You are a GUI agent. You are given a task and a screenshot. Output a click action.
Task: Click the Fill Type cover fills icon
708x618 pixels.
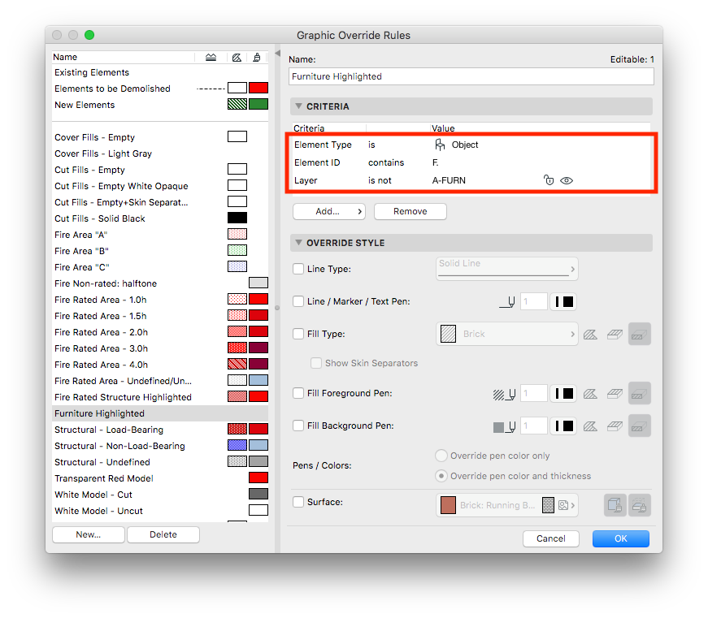tap(615, 335)
